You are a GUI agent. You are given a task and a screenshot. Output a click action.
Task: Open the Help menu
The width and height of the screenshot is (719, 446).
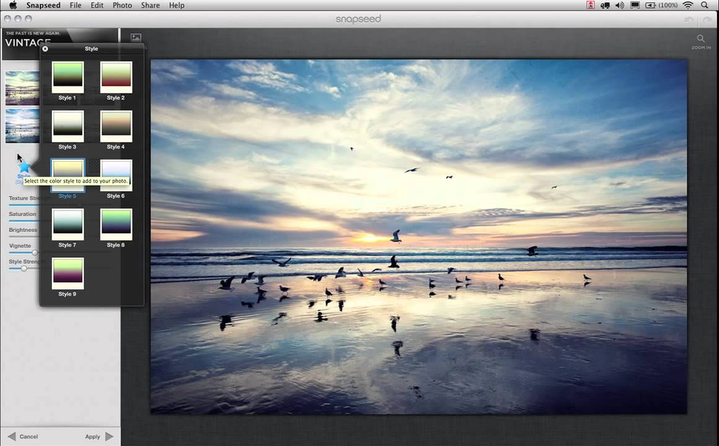tap(177, 6)
